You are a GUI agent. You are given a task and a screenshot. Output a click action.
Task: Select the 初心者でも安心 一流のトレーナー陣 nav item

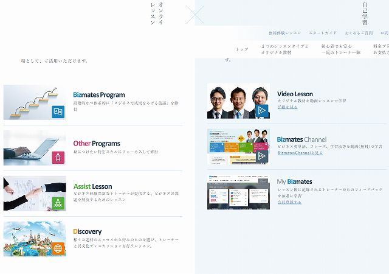(341, 49)
